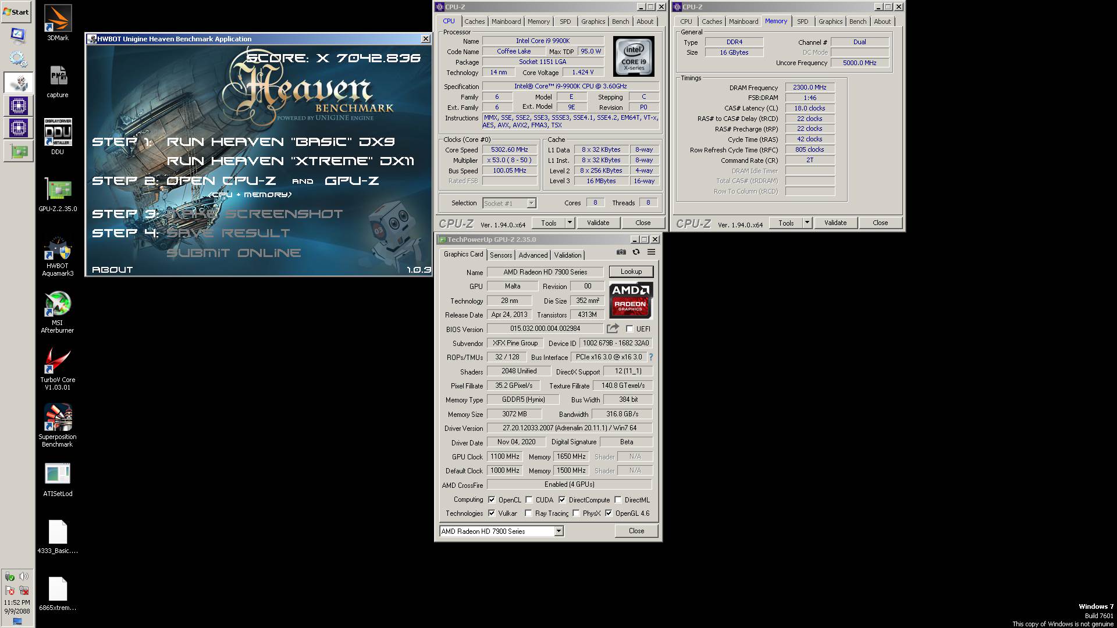Click the BIOS version share/export icon

pos(613,329)
